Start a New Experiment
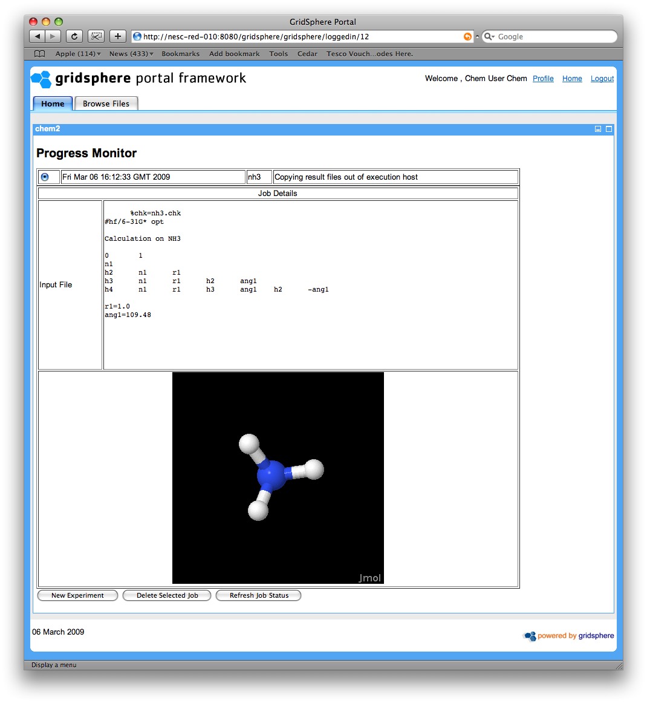The height and width of the screenshot is (703, 647). (x=77, y=595)
